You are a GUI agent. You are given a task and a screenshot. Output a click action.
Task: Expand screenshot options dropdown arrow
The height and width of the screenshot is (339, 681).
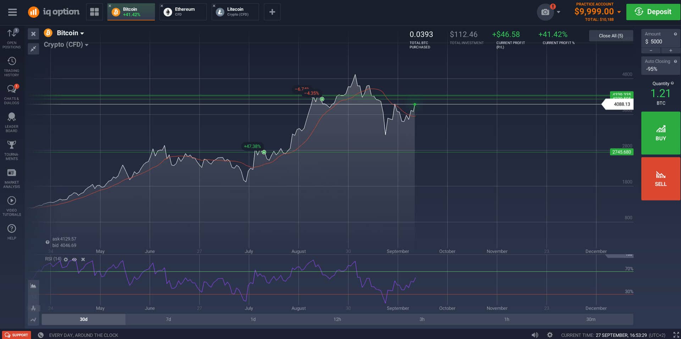point(559,12)
